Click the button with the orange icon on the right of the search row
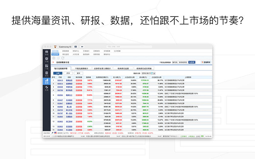This screenshot has height=159, width=255. 206,62
